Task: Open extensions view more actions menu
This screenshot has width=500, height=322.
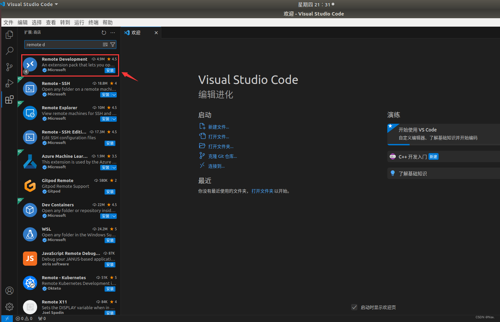Action: point(113,33)
